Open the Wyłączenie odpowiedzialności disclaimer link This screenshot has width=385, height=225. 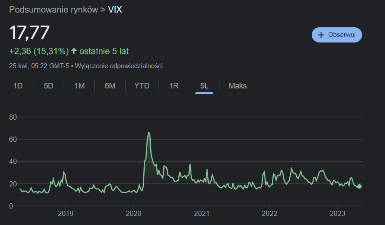click(x=119, y=66)
